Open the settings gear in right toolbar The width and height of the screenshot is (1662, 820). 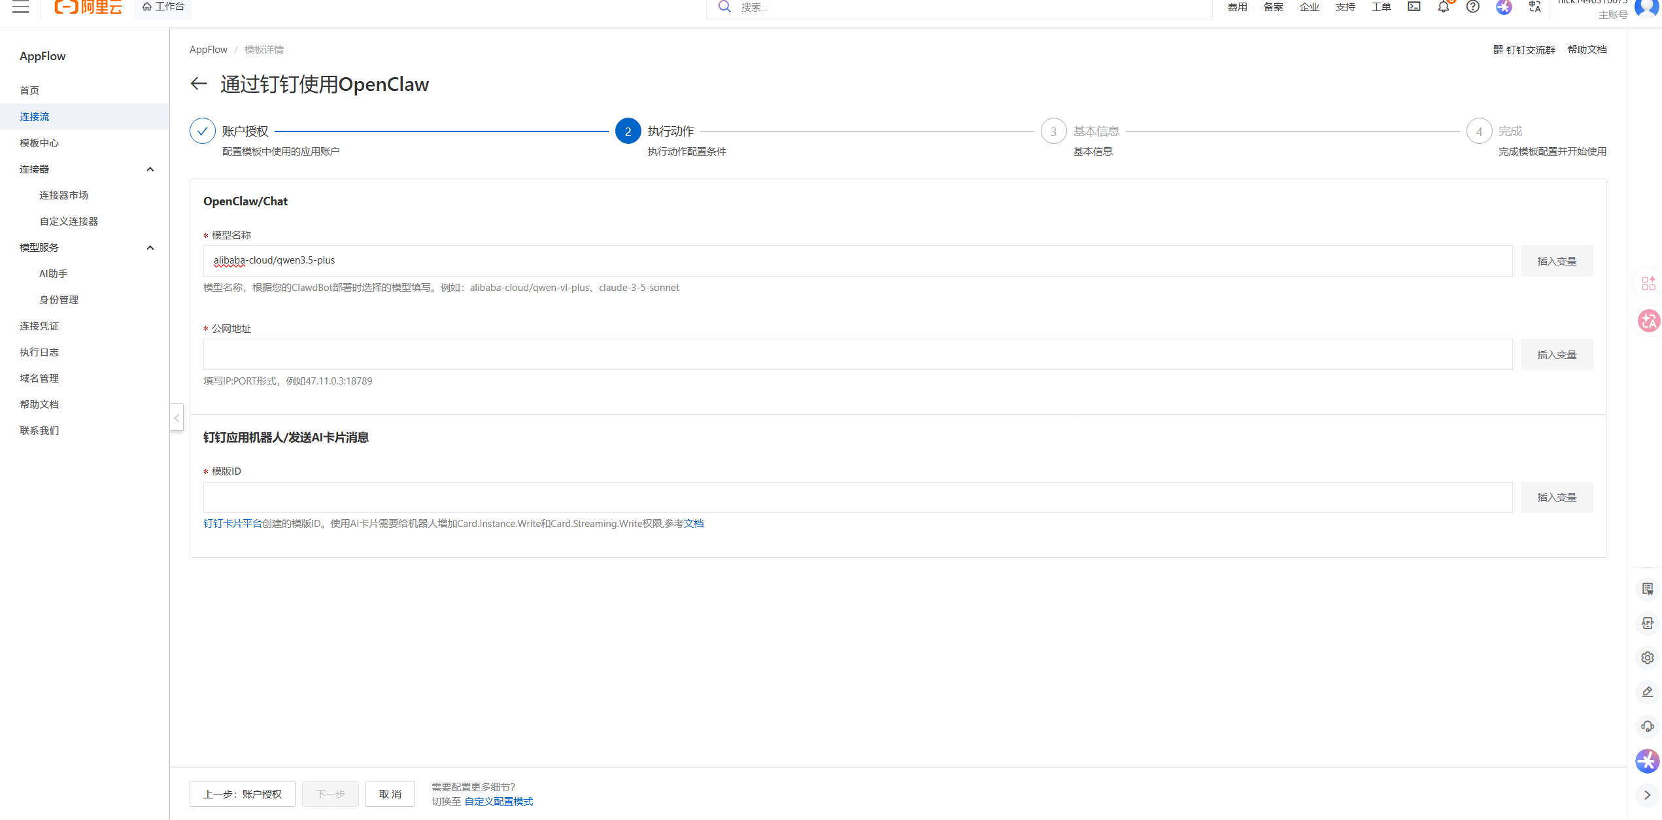tap(1647, 658)
